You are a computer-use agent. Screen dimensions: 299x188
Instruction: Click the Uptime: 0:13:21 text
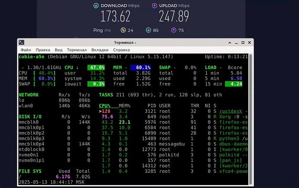(226, 57)
